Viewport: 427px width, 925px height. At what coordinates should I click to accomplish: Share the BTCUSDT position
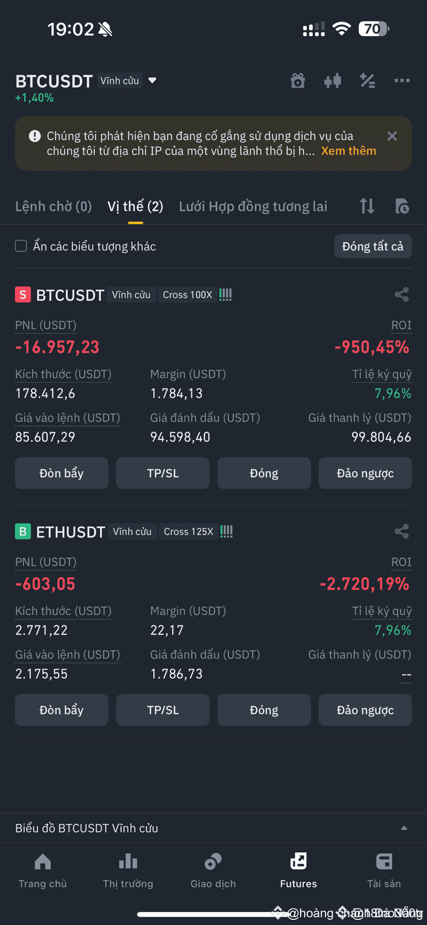click(401, 294)
